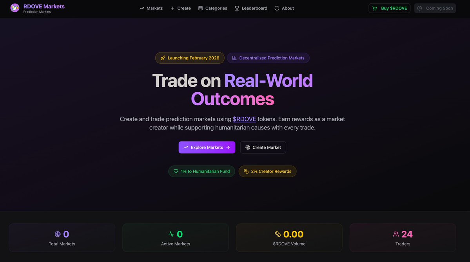
Task: Click the heart icon in Humanitarian Fund badge
Action: [176, 171]
